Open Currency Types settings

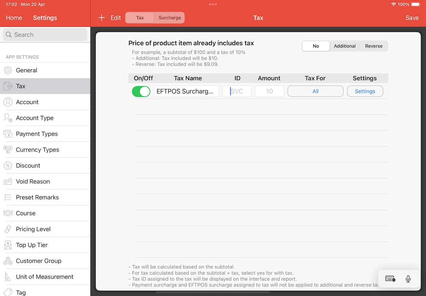pyautogui.click(x=45, y=150)
